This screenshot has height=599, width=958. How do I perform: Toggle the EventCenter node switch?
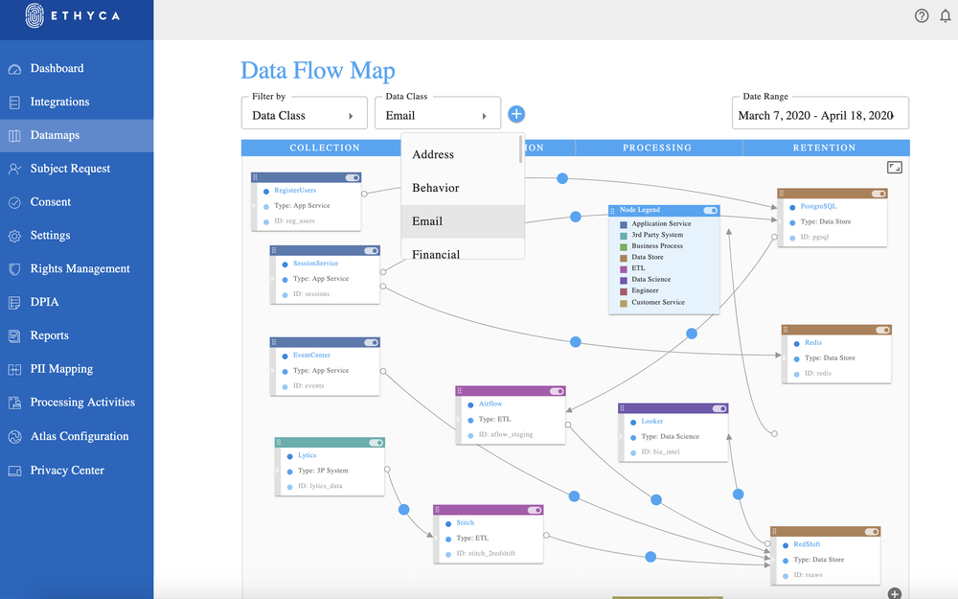click(372, 342)
